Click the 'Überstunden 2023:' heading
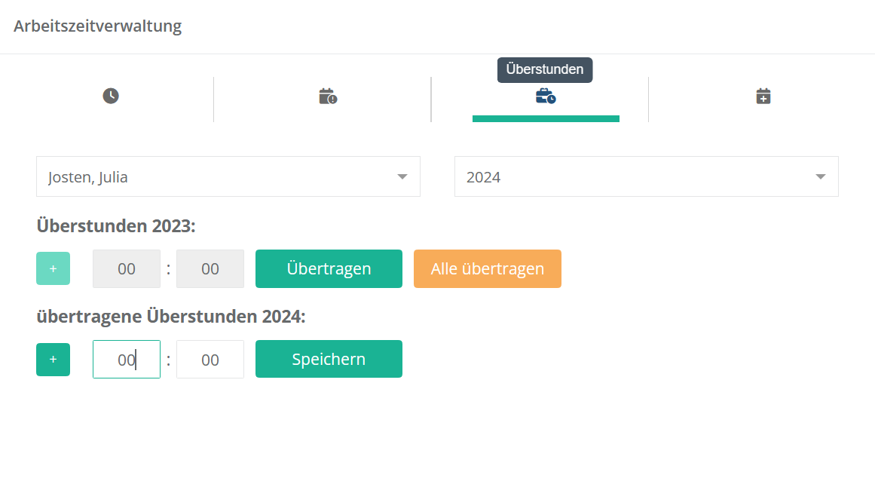The width and height of the screenshot is (875, 478). [116, 226]
